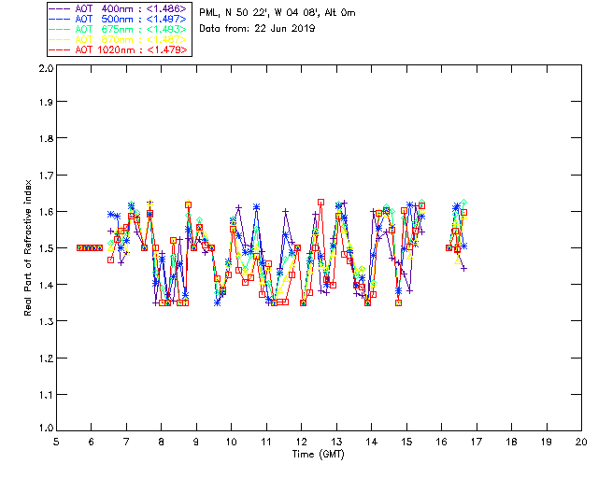Click x-axis tick label 13

336,442
